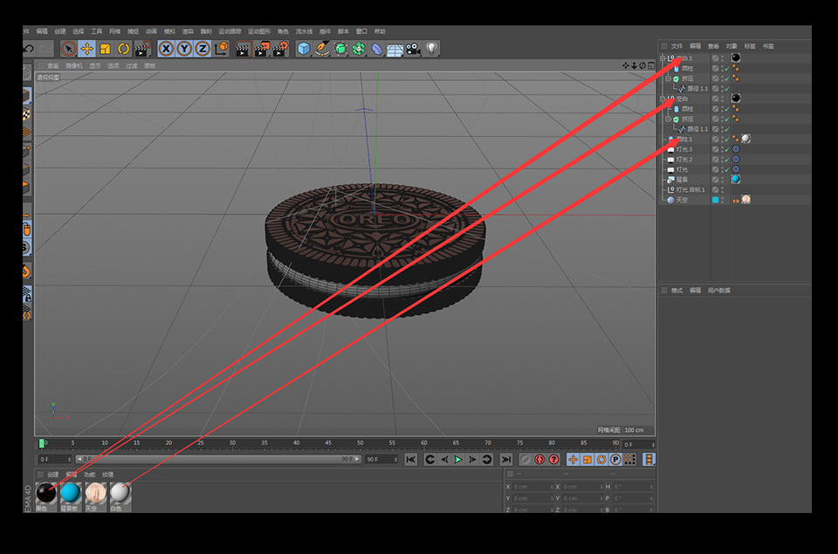Activate the Scale tool in the toolbar
The height and width of the screenshot is (554, 838).
tap(106, 49)
